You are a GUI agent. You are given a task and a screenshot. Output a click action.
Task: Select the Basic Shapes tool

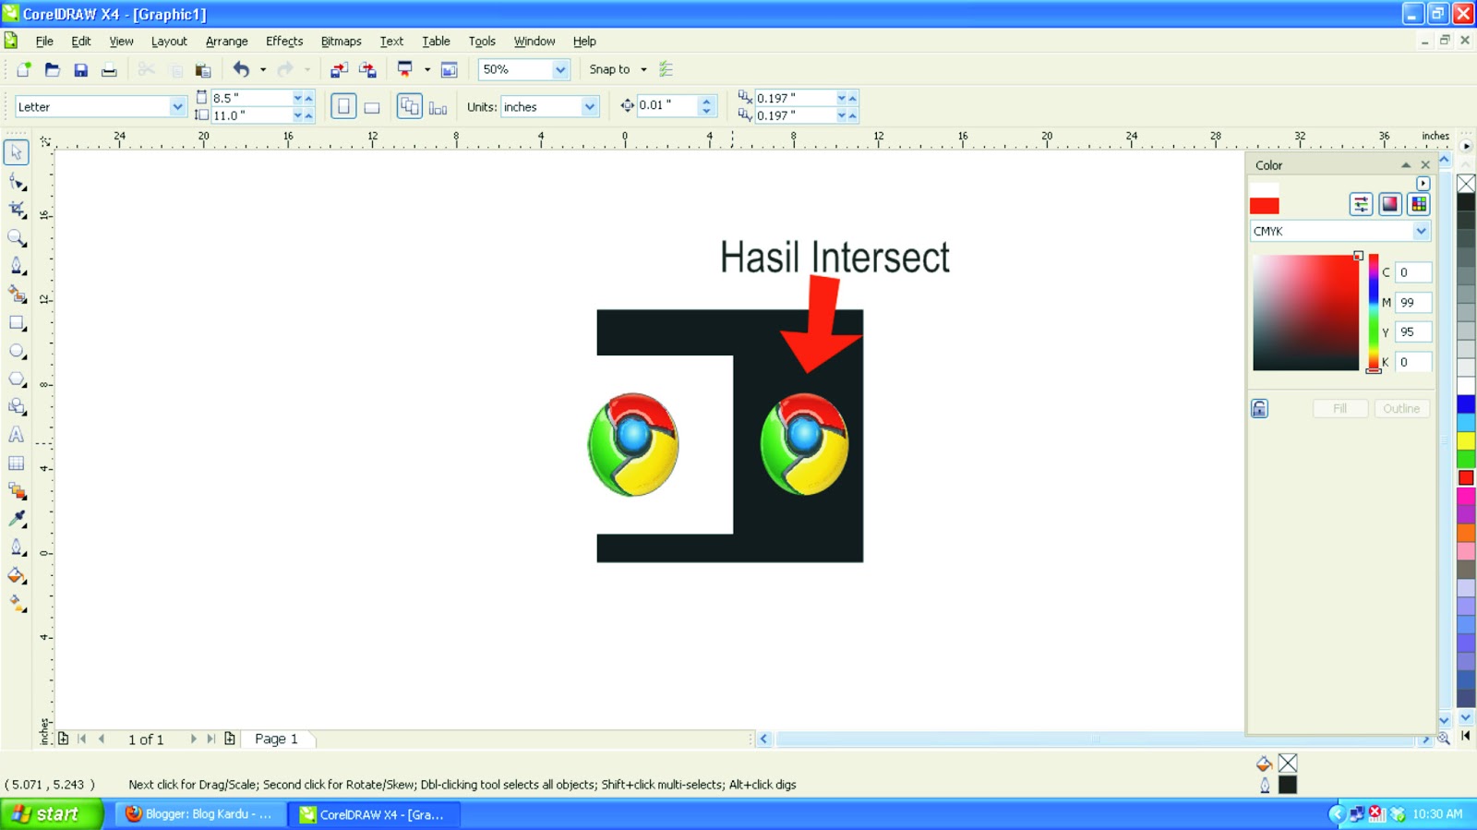pos(17,406)
